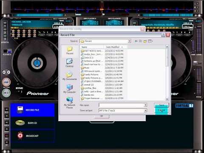Screen dimensions: 204x153
Task: Click the top waveform overview display
Action: [102, 8]
